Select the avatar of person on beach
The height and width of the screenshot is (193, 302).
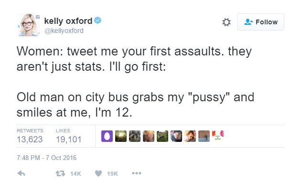204,136
